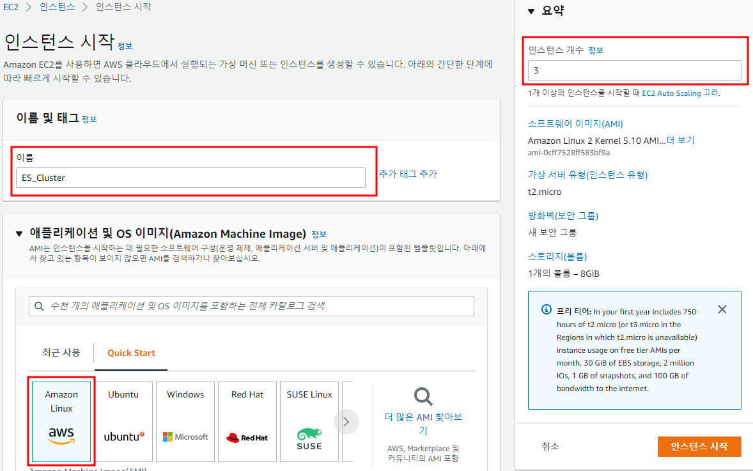The height and width of the screenshot is (471, 753).
Task: Open the 방화벽(보안 그룹) summary link
Action: pyautogui.click(x=563, y=215)
